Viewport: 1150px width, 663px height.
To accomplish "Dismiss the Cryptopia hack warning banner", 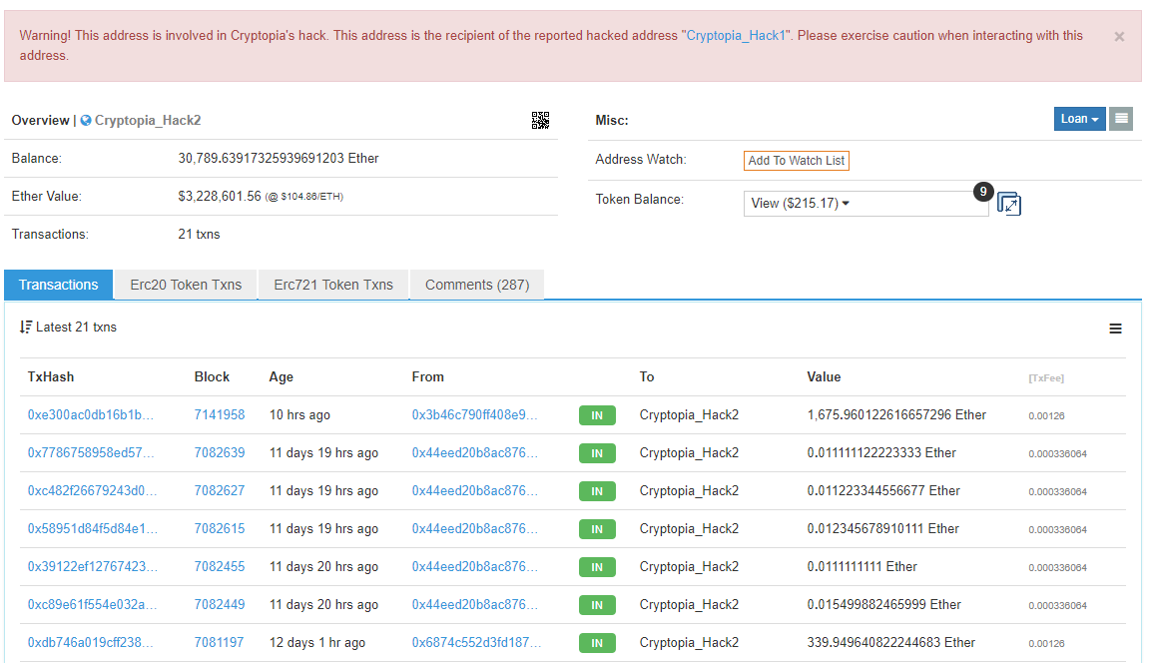I will (1119, 37).
